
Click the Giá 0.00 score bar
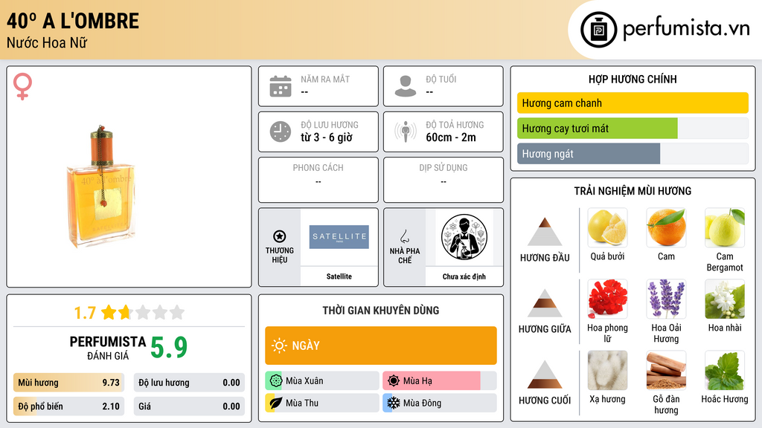[x=189, y=406]
